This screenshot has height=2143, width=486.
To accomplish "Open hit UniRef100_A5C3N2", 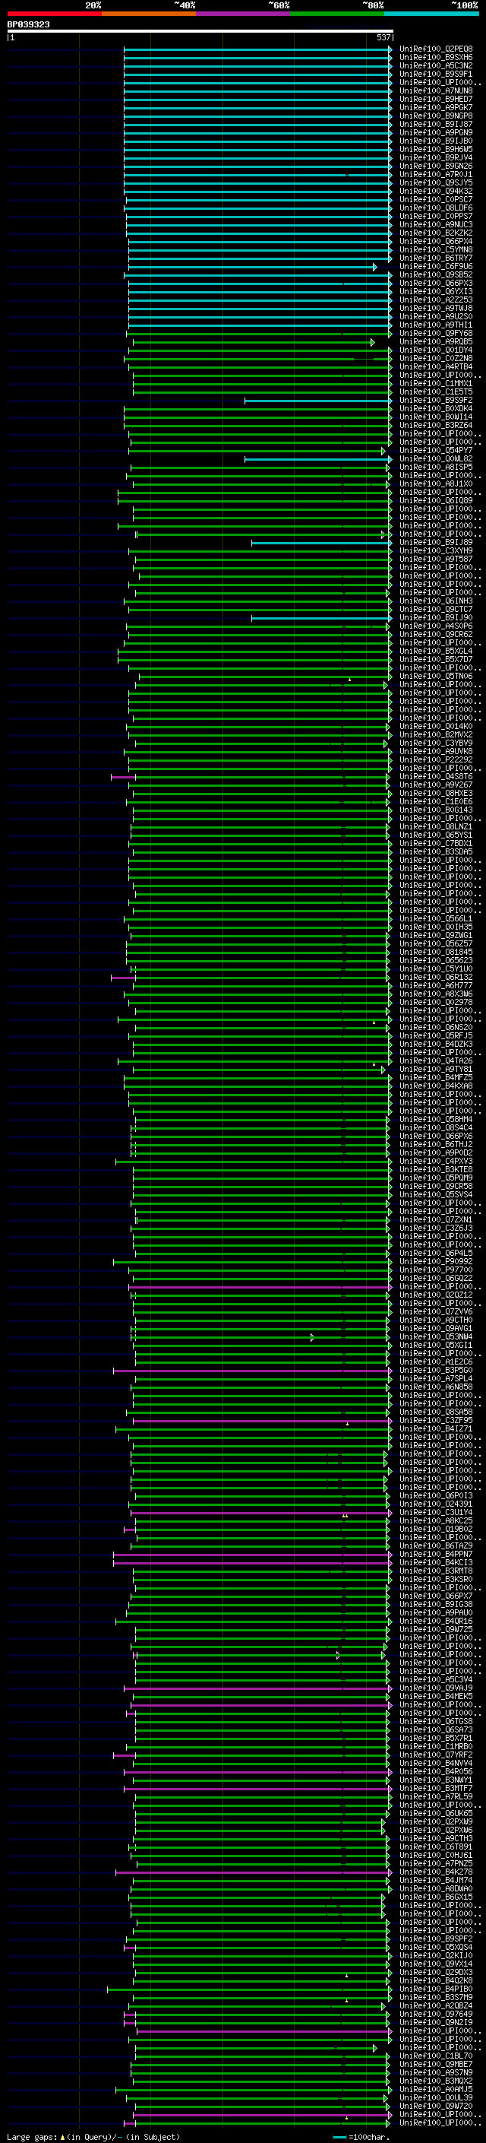I will point(436,65).
